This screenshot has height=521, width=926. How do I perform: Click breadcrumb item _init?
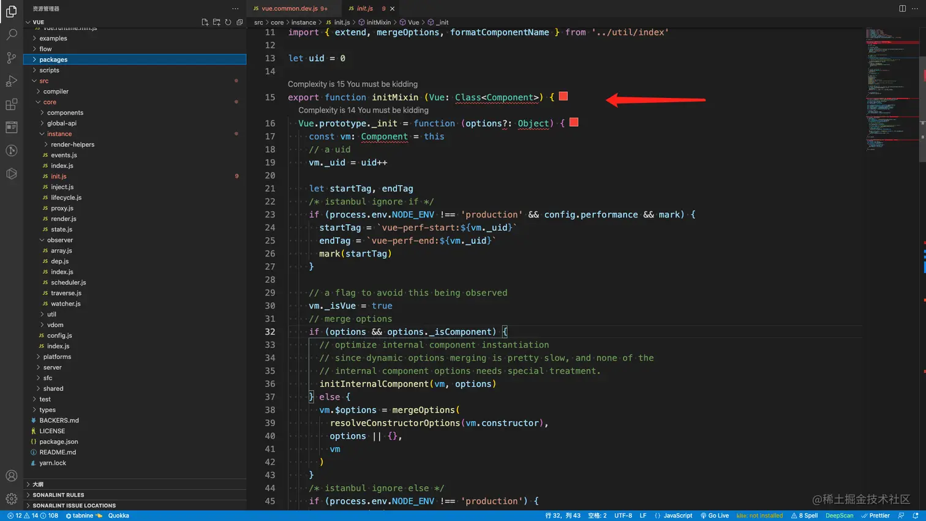438,22
